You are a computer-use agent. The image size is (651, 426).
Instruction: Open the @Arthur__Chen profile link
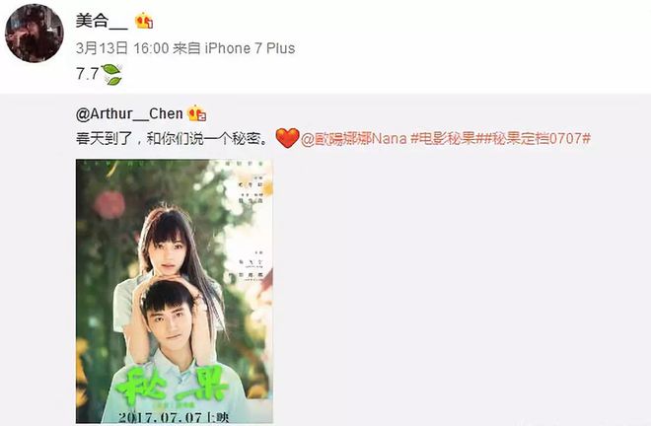point(129,113)
